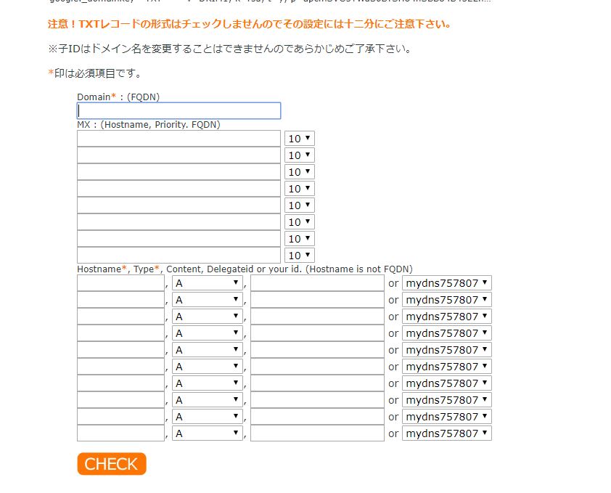Screen dimensions: 611x493
Task: Click the eighth MX hostname field
Action: point(179,256)
